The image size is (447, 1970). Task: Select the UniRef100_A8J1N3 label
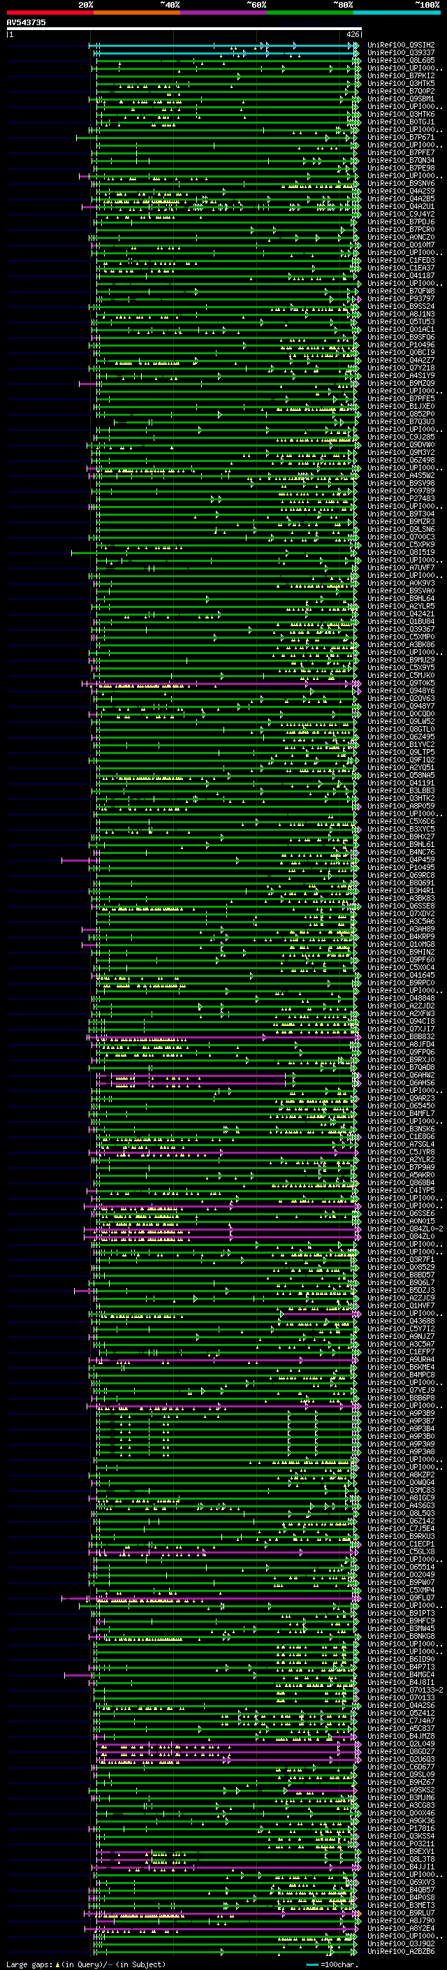401,314
